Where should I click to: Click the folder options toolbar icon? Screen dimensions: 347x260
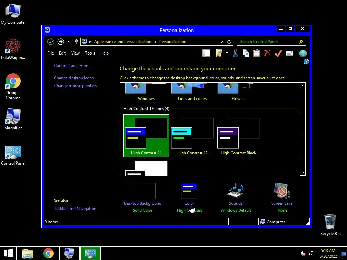(219, 53)
